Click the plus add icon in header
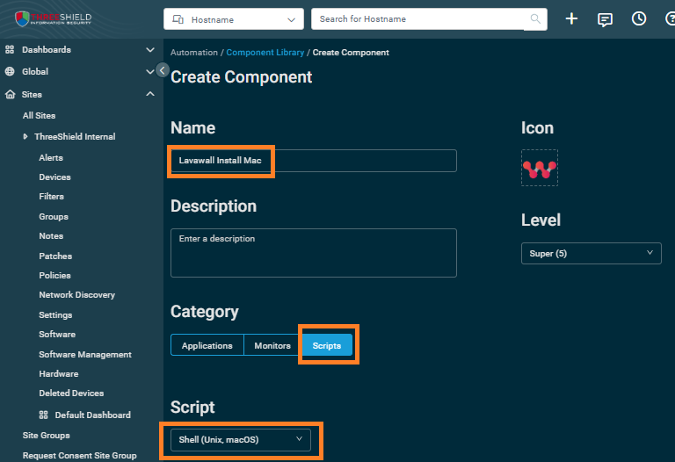675x462 pixels. (571, 19)
